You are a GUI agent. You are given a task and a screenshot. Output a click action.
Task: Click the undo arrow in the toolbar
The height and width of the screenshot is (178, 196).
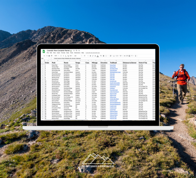44,56
